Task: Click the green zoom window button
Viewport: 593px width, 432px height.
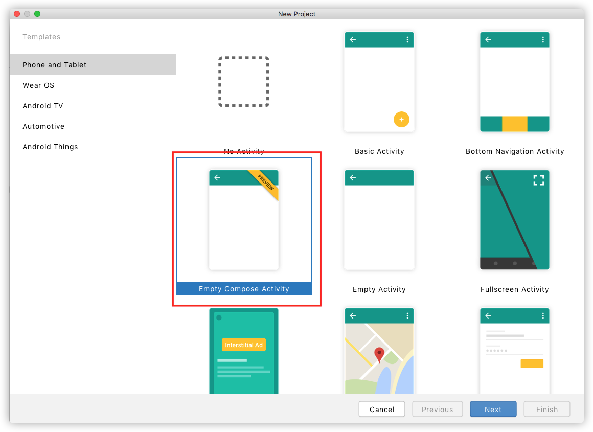Action: 37,14
